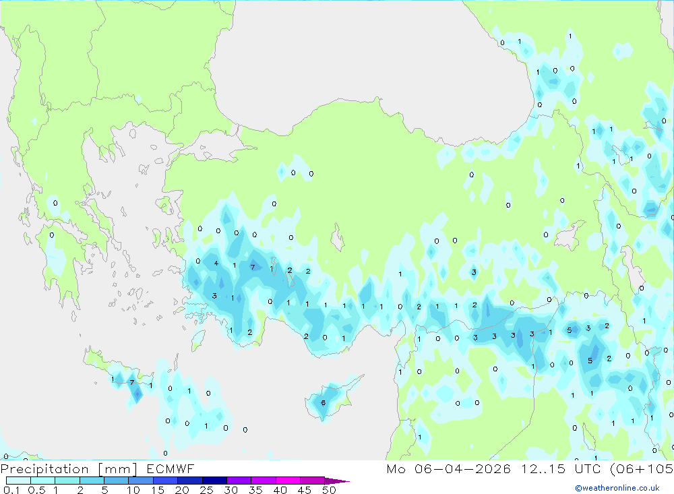Screen dimensions: 674x494
Task: Select the 30–35 mm legend swatch
Action: [239, 481]
